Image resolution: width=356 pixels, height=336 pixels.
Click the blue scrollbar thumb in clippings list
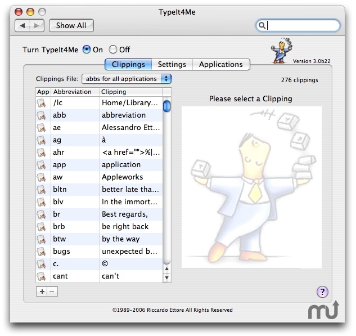pos(166,106)
